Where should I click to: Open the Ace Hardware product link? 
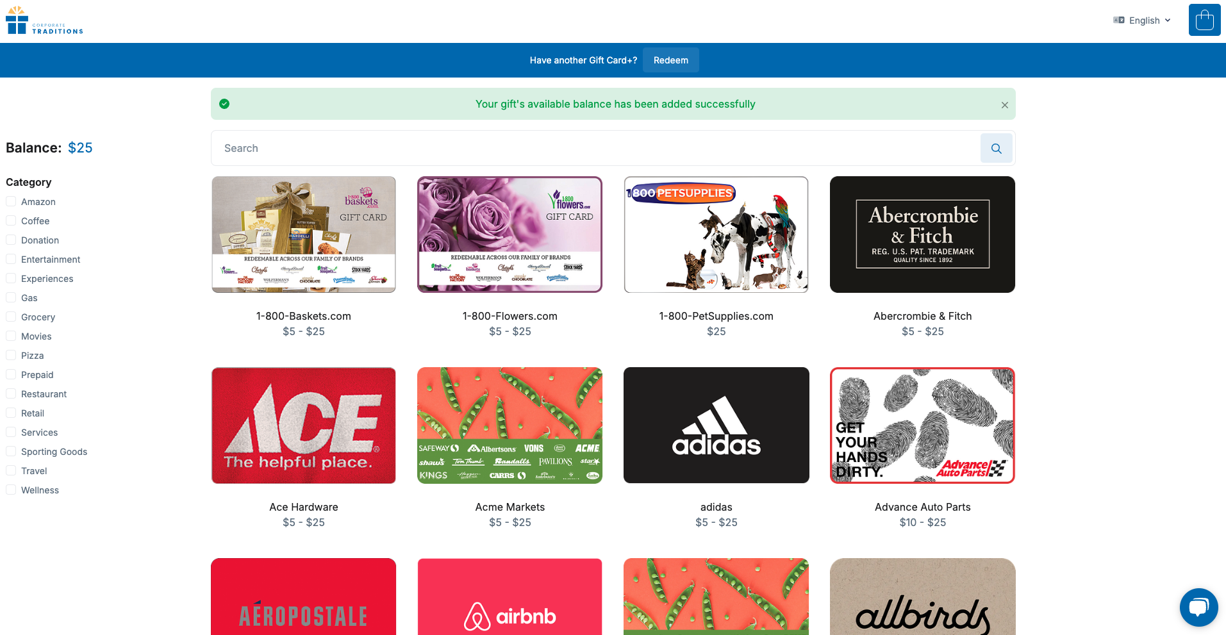click(303, 507)
